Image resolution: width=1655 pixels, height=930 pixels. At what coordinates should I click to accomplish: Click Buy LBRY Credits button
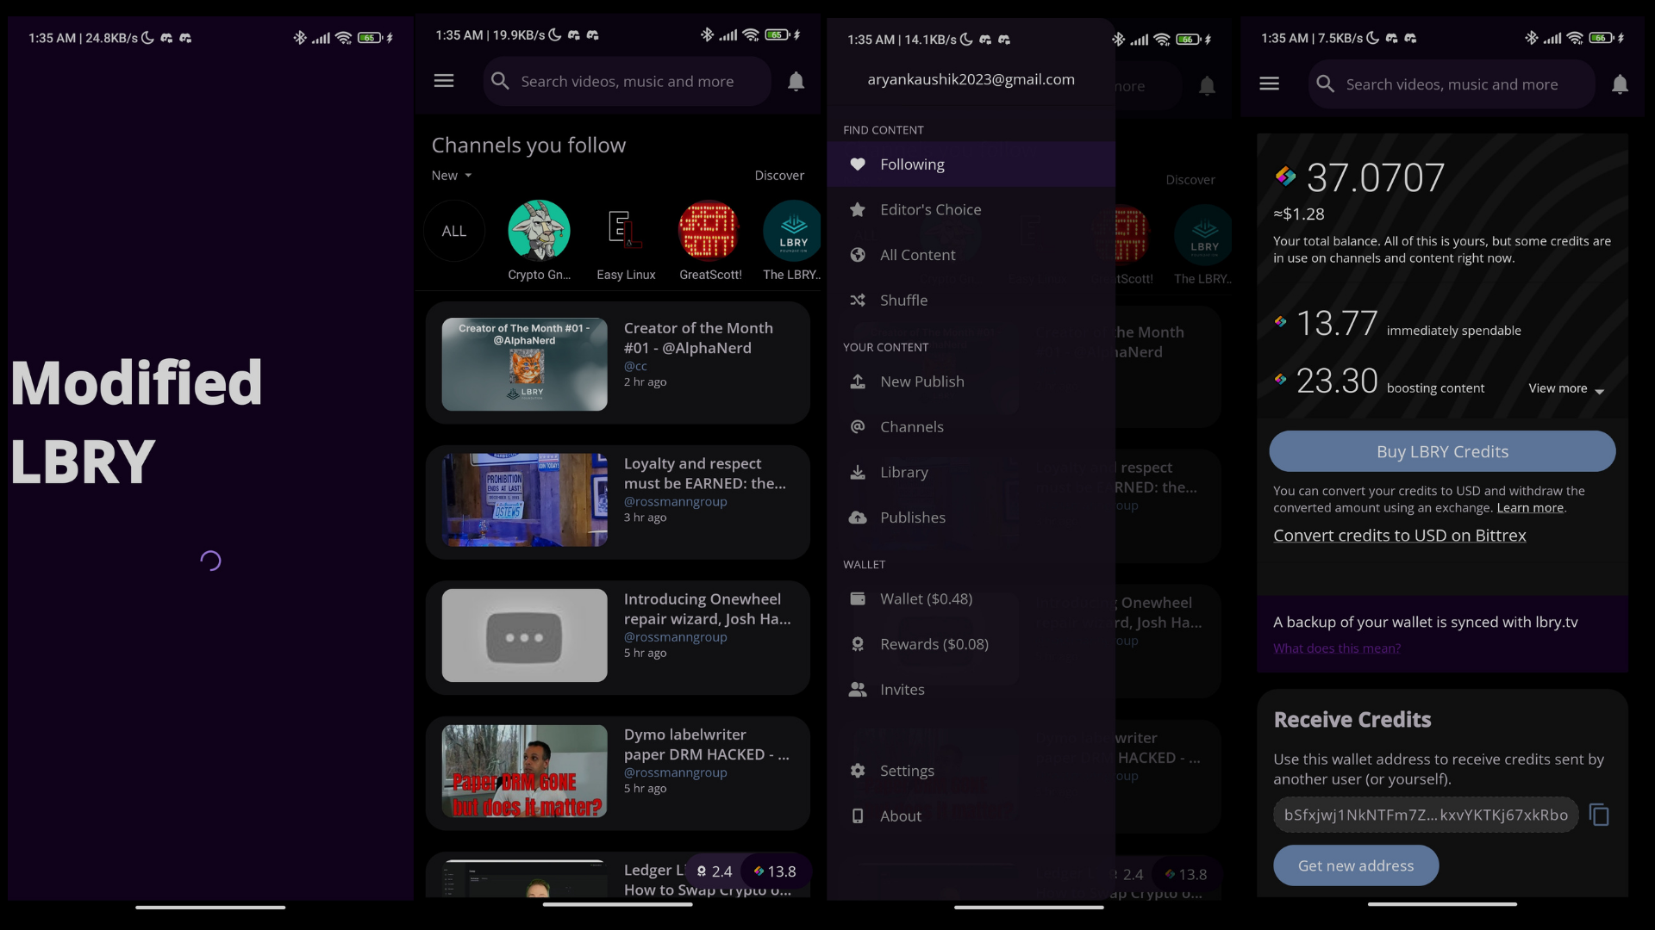click(1442, 451)
